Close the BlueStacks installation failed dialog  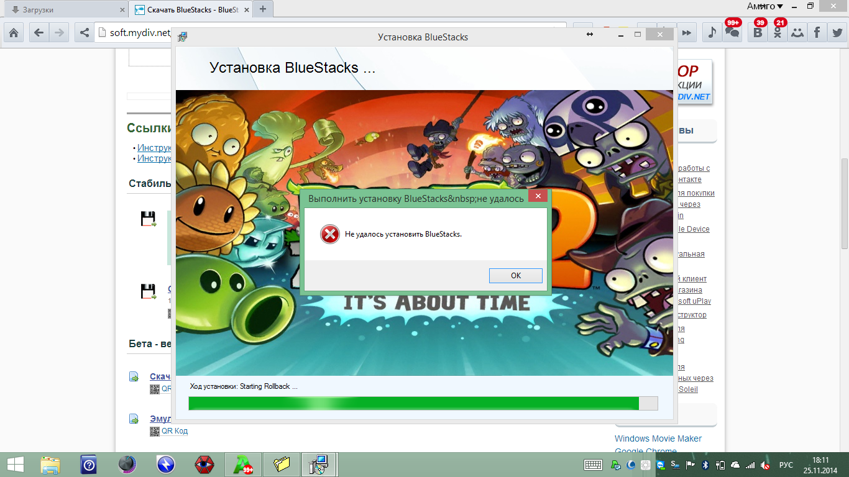538,197
